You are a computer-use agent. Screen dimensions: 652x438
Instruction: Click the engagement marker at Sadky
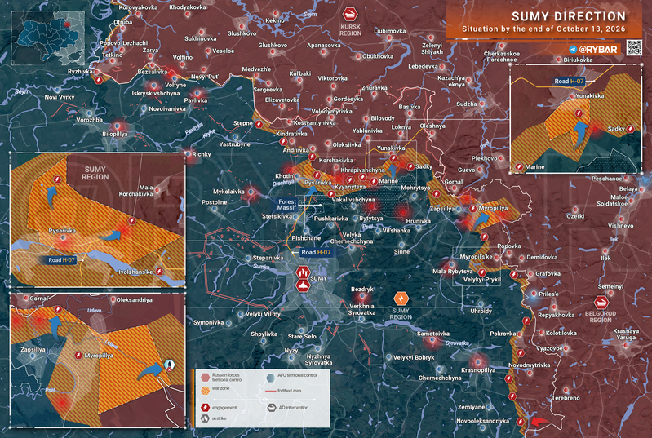click(410, 166)
